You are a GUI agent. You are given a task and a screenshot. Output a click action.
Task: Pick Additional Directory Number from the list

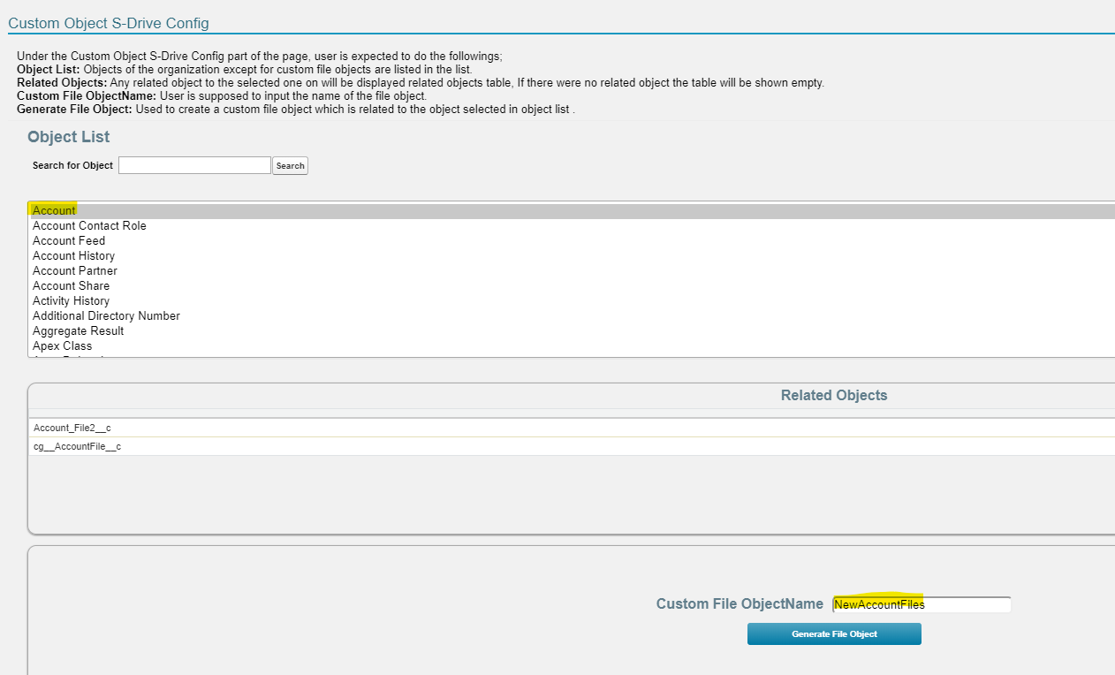coord(106,316)
